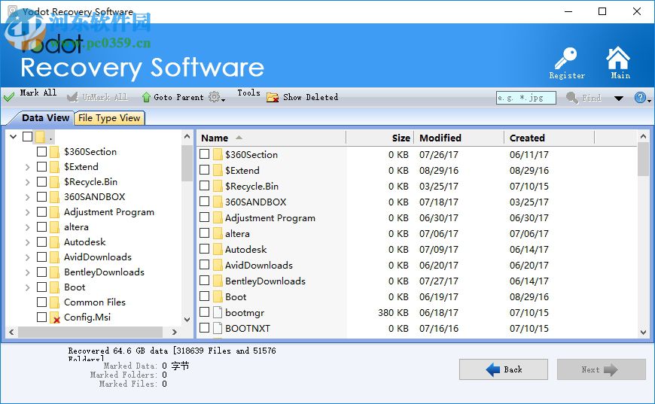The image size is (655, 404).
Task: Open the Tools gear icon
Action: click(x=215, y=97)
